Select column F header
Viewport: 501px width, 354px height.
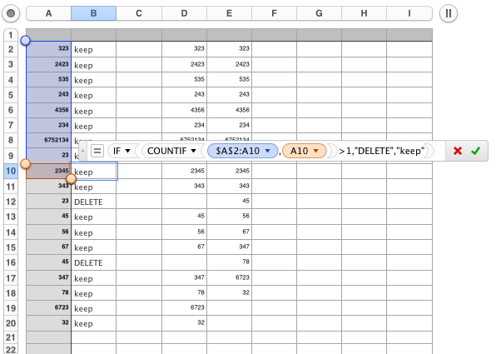pyautogui.click(x=274, y=13)
